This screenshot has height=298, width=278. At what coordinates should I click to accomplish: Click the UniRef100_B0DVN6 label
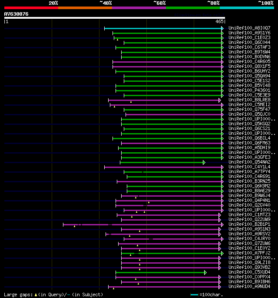pyautogui.click(x=249, y=57)
